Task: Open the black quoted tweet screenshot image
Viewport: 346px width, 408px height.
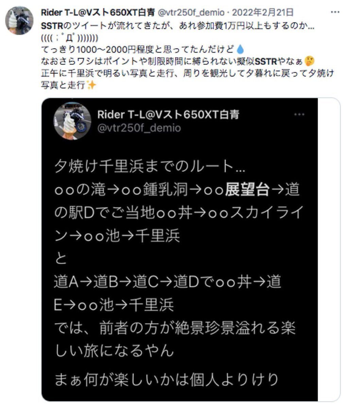Action: point(180,250)
